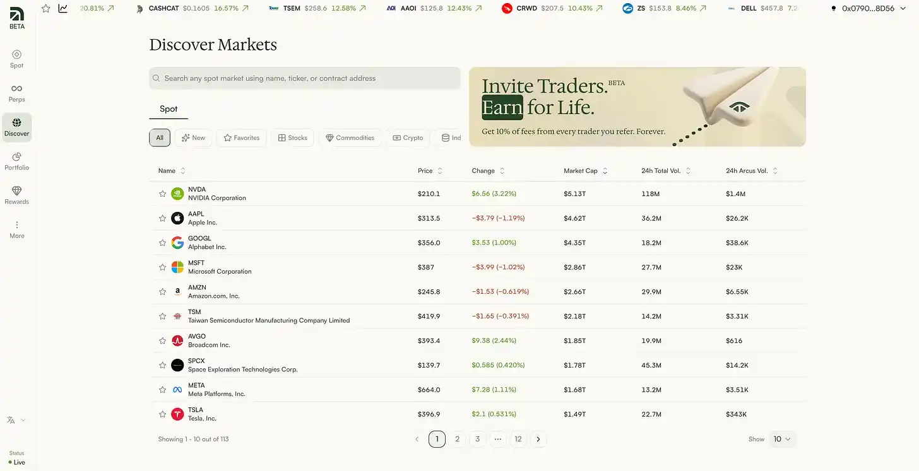Click the Amazon logo icon
Viewport: 919px width, 471px height.
[x=177, y=292]
